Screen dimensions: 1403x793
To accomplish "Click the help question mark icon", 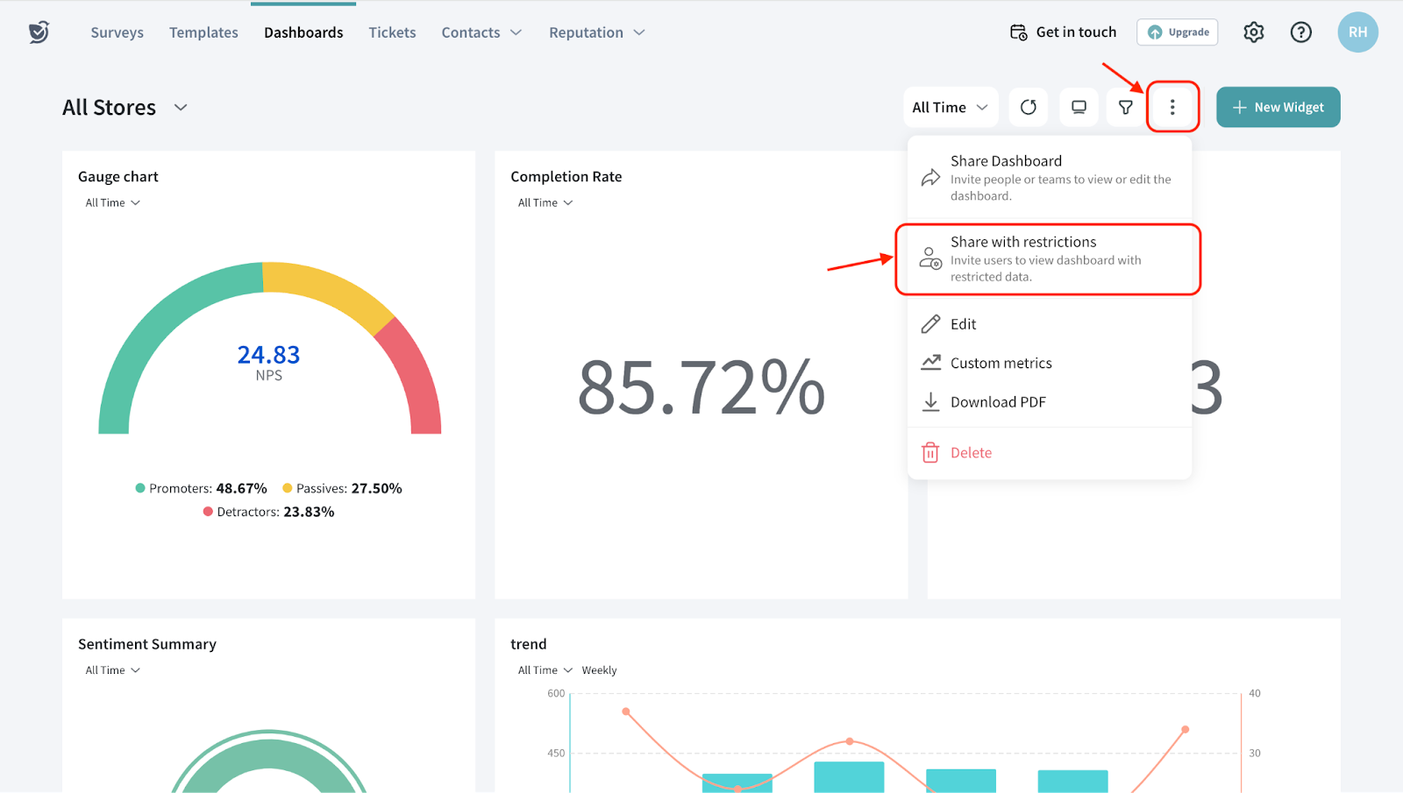I will tap(1300, 32).
